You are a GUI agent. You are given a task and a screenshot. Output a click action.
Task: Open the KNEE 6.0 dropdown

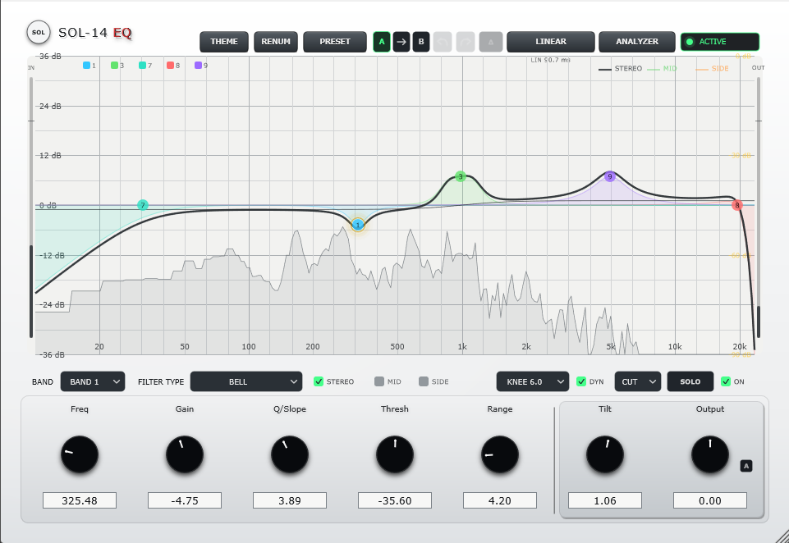532,381
